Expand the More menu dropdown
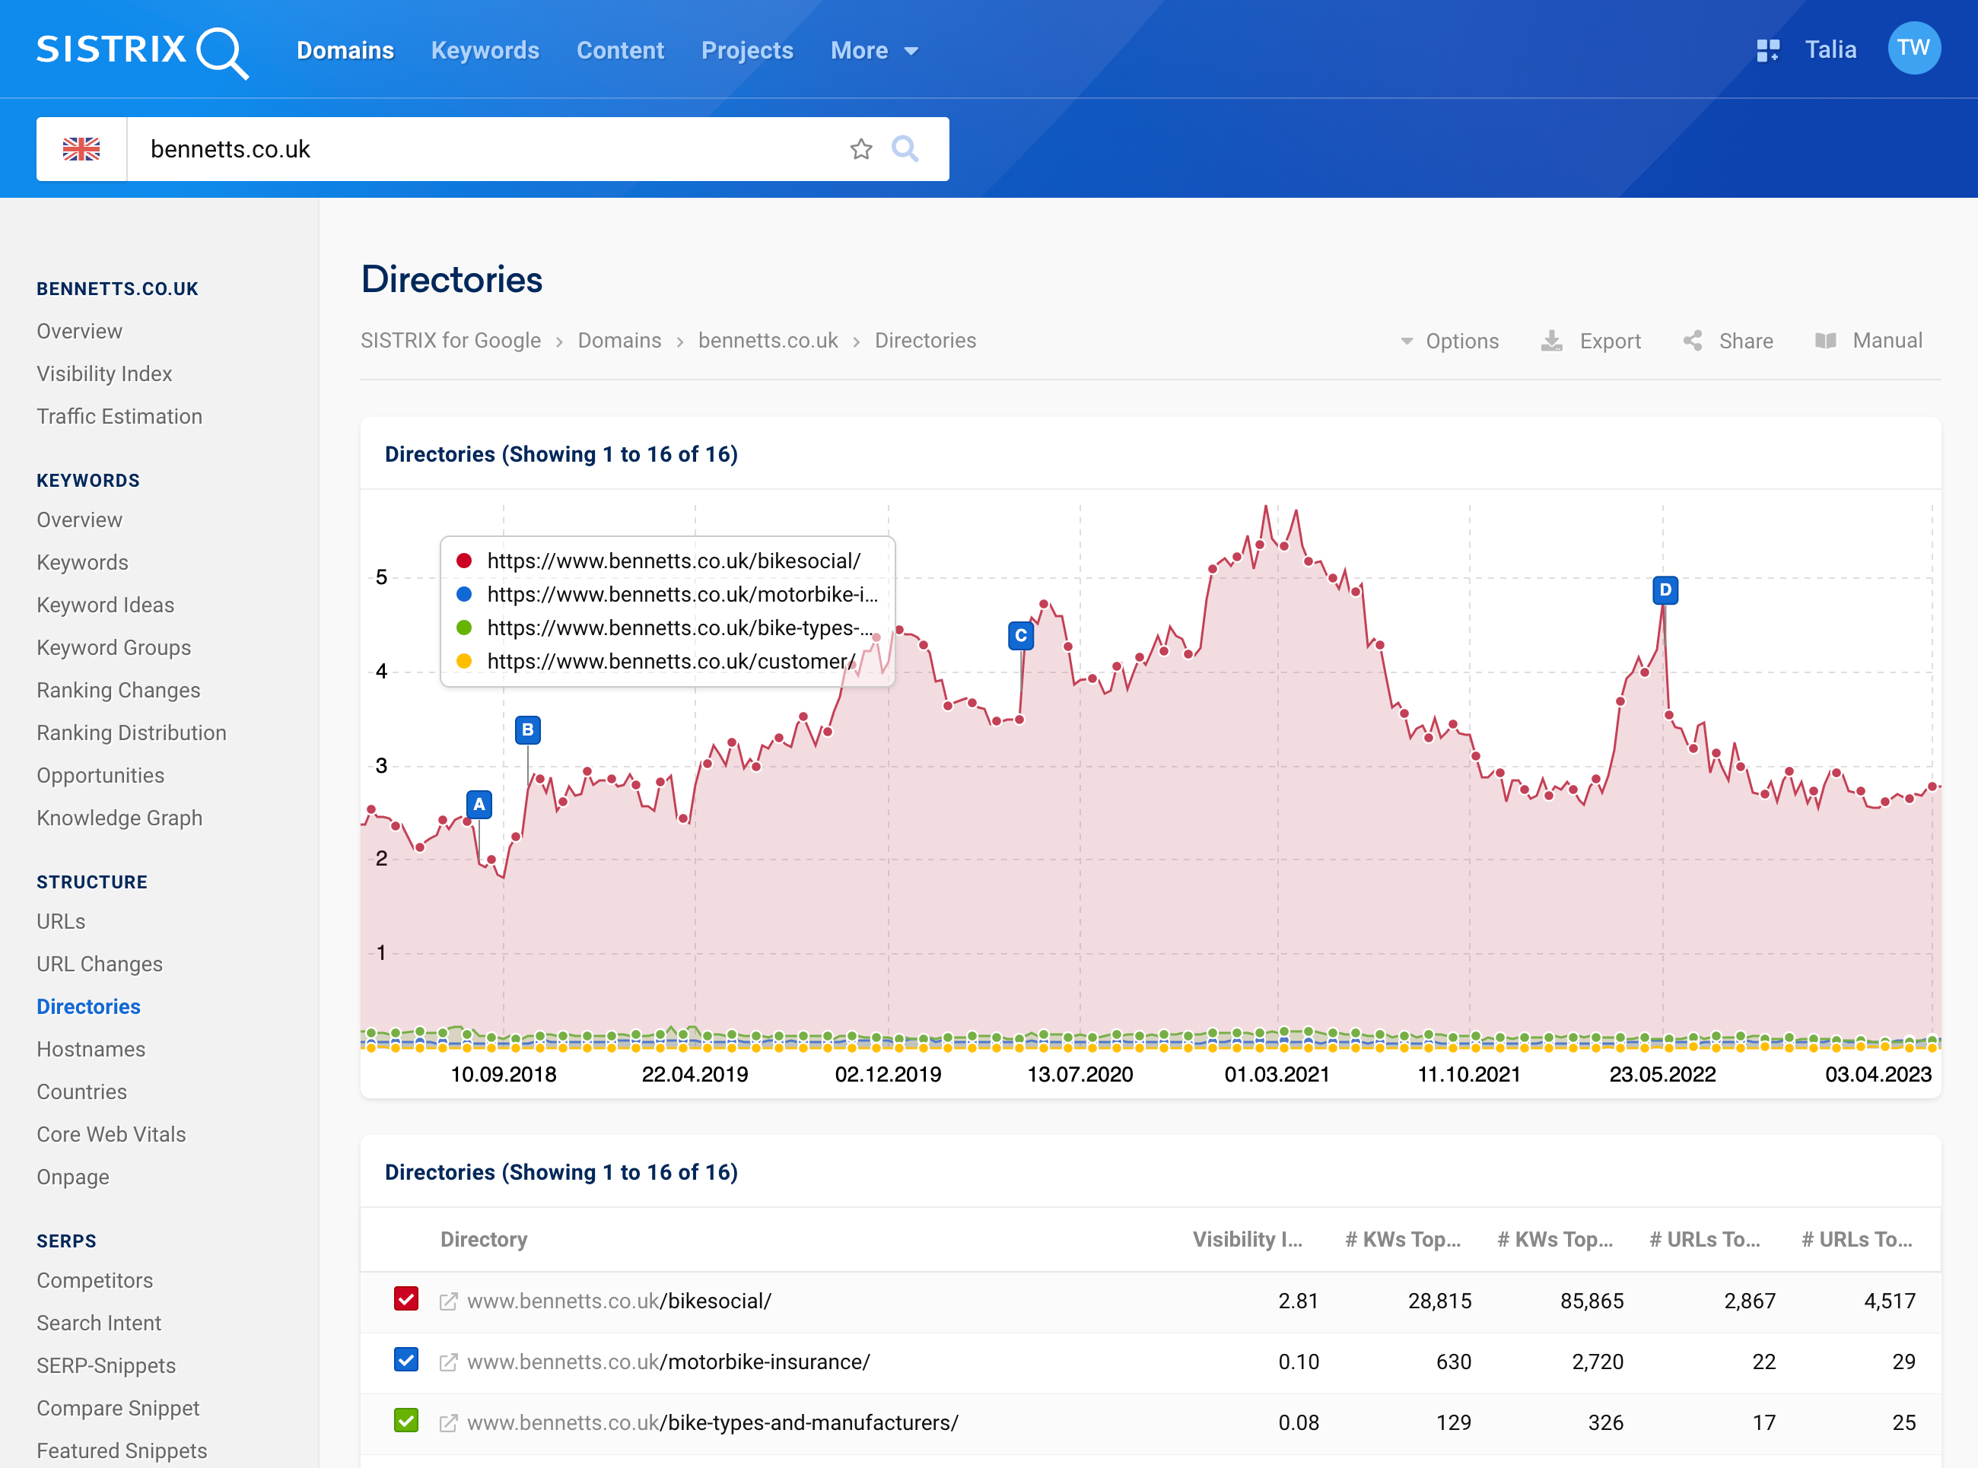This screenshot has height=1468, width=1978. point(874,51)
